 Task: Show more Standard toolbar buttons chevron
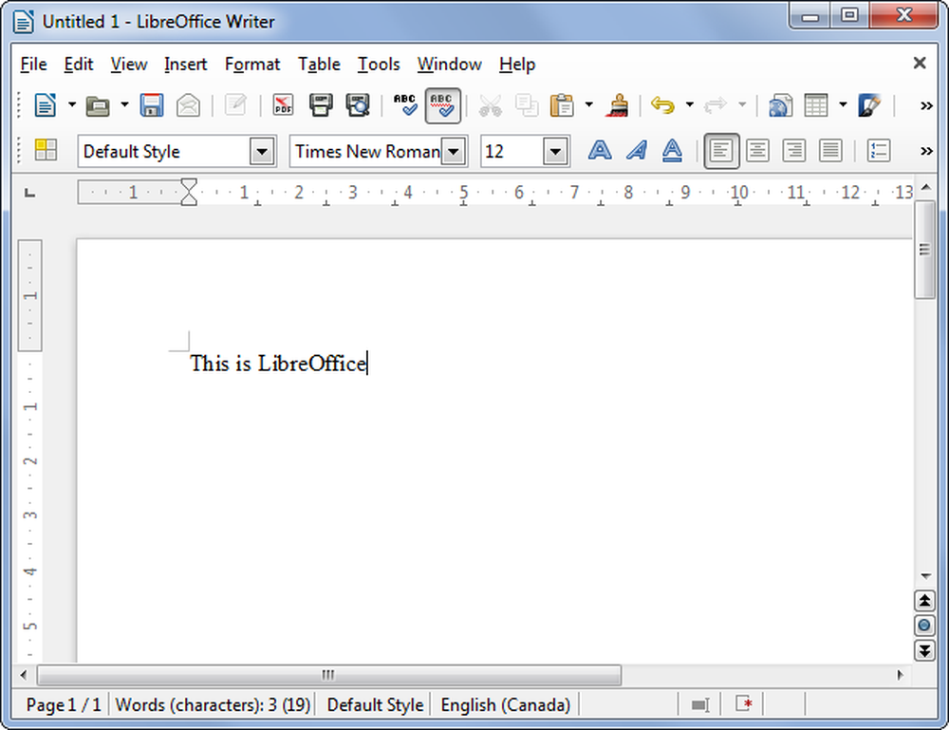point(926,106)
